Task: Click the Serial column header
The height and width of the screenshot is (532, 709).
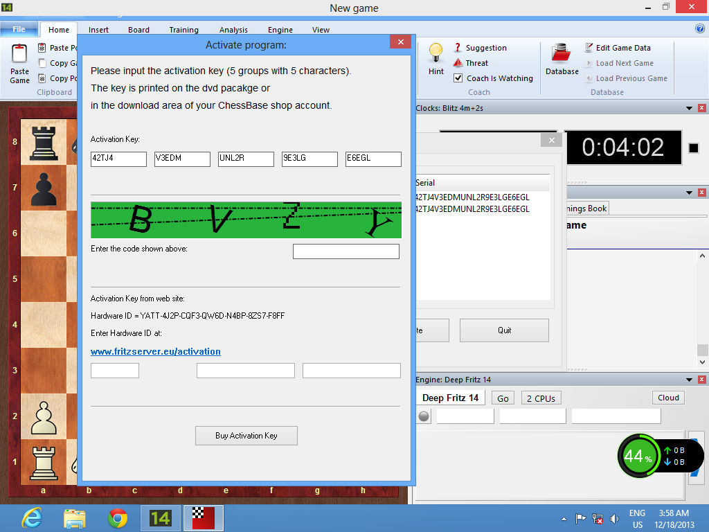Action: (482, 183)
